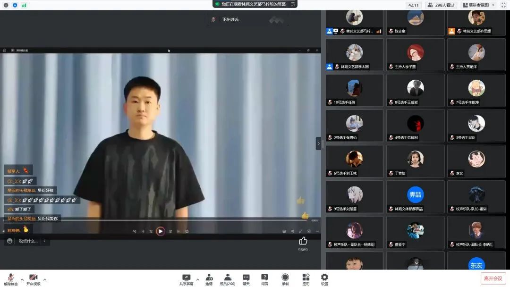Viewport: 510px width, 287px height.
Task: Open the 演讲者视图 view dropdown
Action: coord(479,5)
